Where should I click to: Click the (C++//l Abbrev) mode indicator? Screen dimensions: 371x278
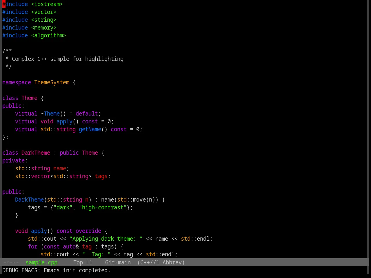tap(161, 262)
